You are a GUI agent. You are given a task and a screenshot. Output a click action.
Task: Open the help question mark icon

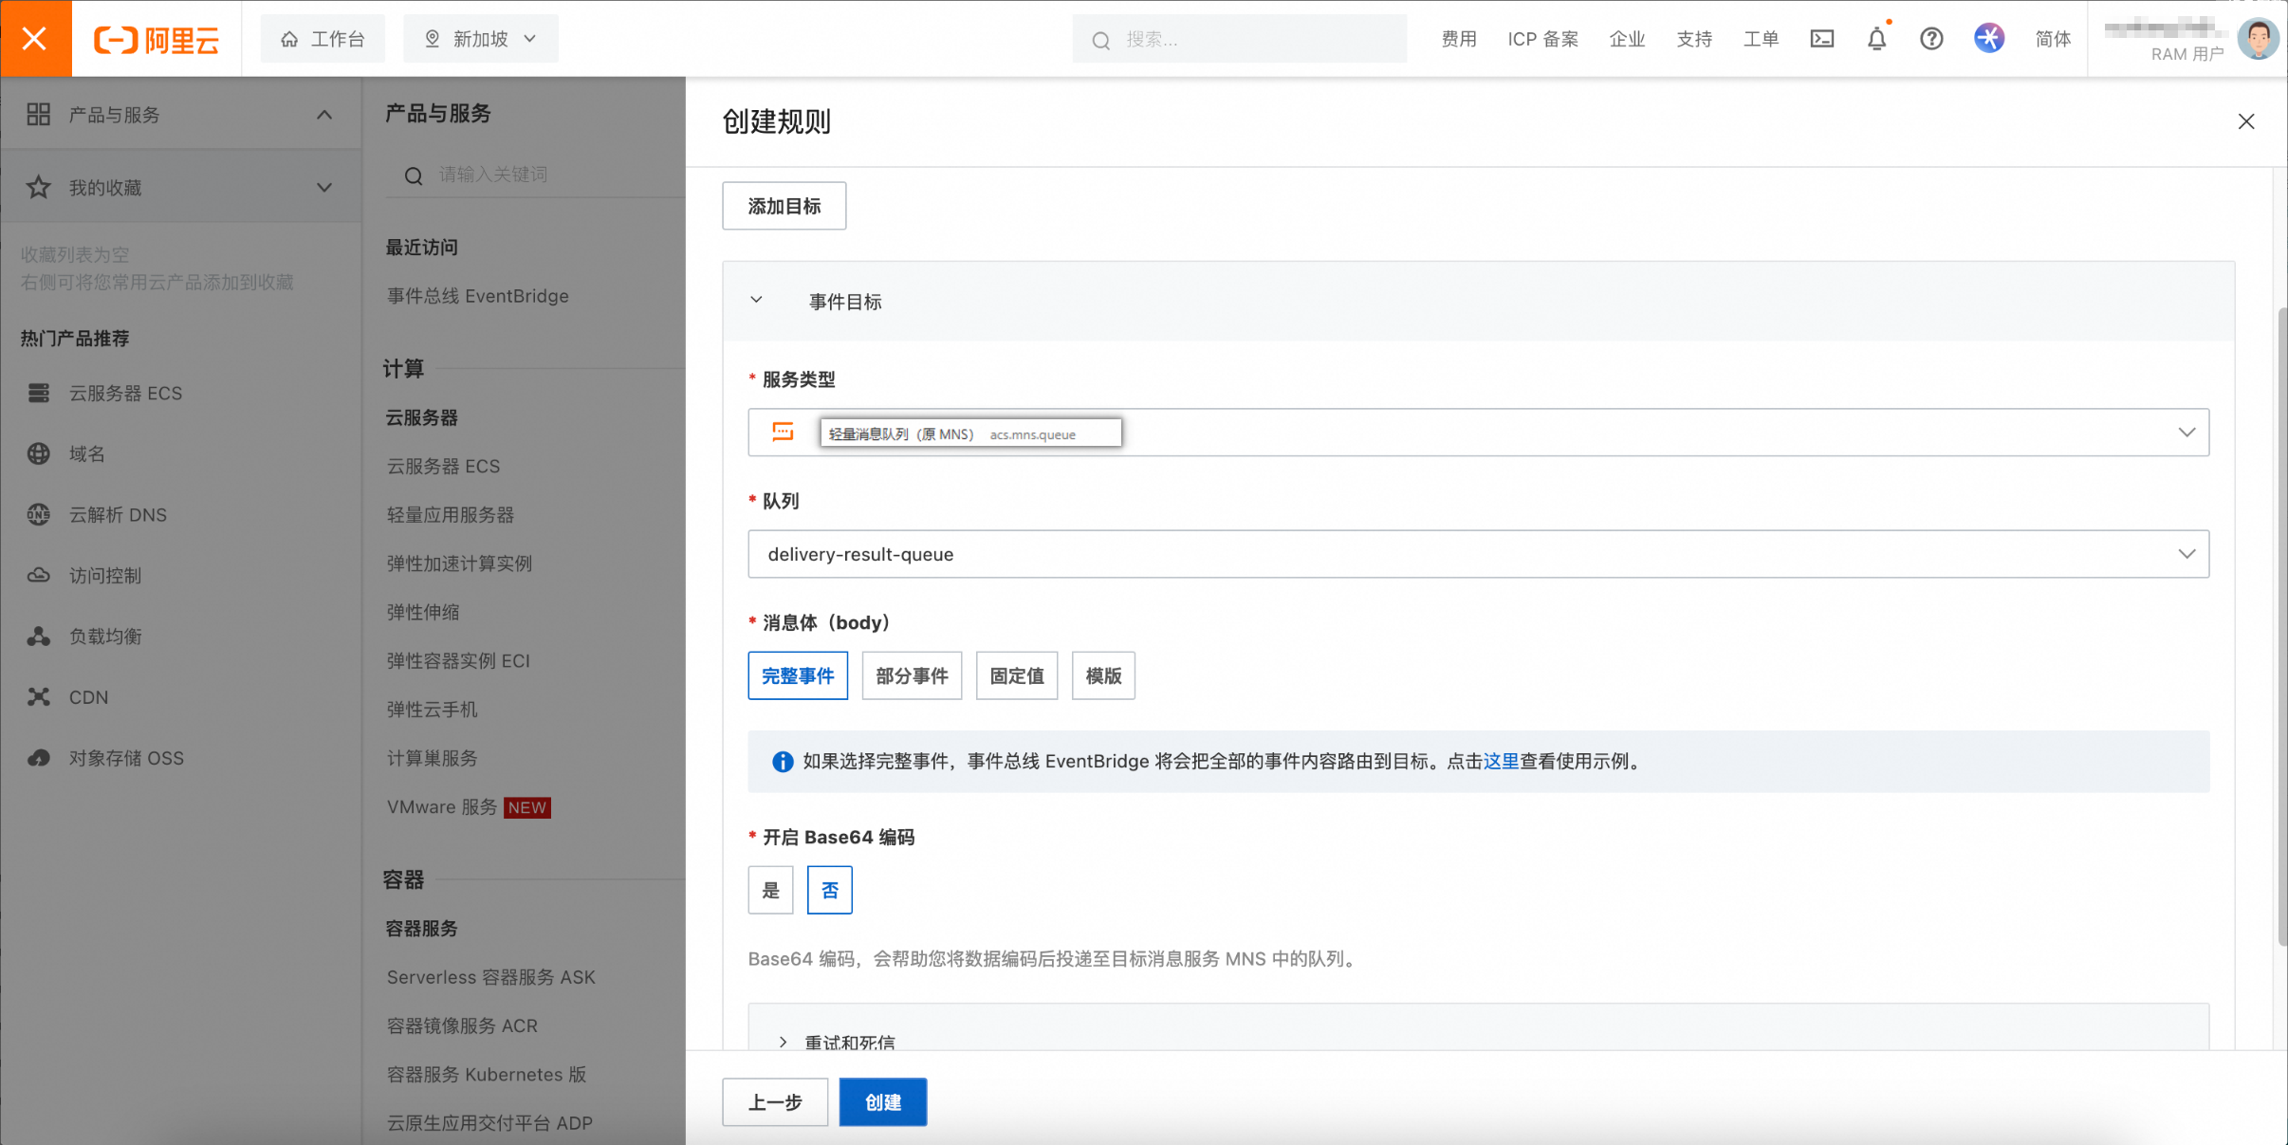pyautogui.click(x=1931, y=39)
